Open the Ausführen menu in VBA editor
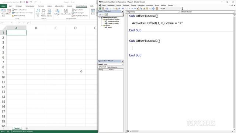This screenshot has width=236, height=133. tap(150, 5)
